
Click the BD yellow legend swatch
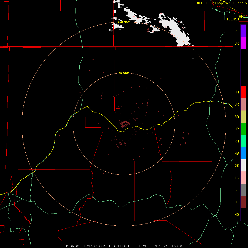pos(243,117)
